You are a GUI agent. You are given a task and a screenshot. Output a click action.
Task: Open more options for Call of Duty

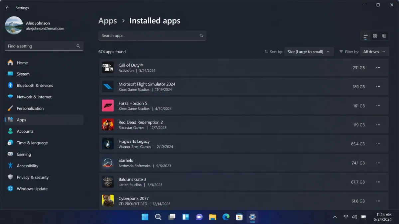point(378,68)
